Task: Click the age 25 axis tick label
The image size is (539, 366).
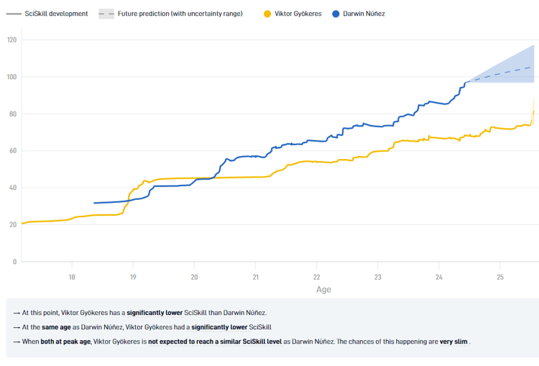Action: (x=500, y=278)
